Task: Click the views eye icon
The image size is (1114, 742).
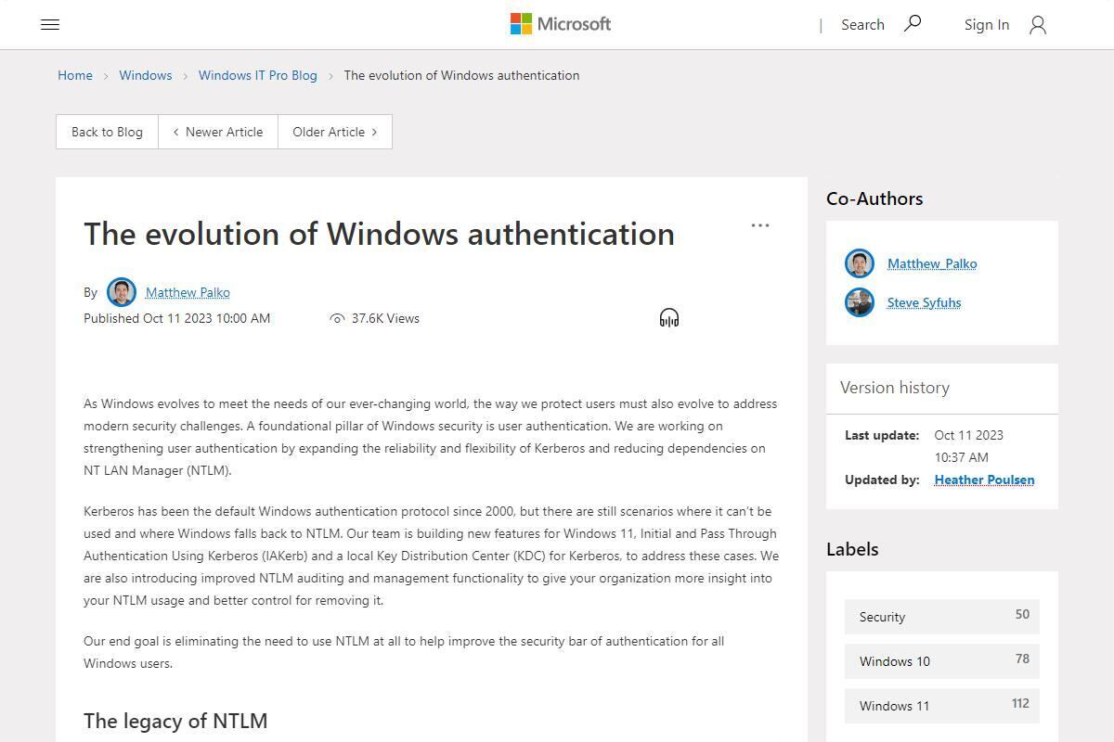Action: pyautogui.click(x=337, y=318)
